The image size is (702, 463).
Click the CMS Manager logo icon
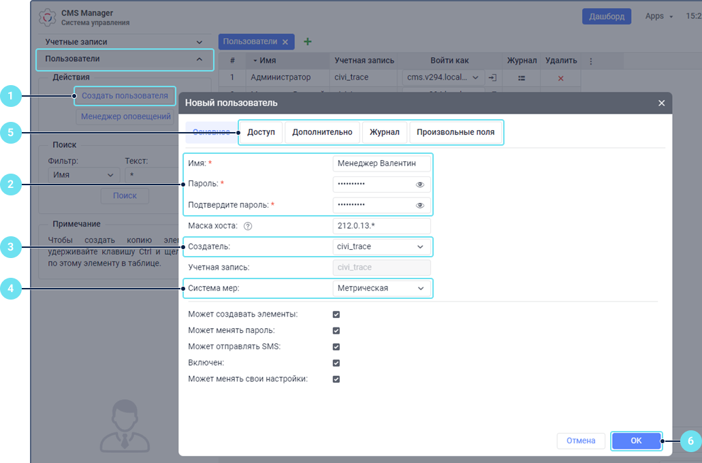[48, 17]
